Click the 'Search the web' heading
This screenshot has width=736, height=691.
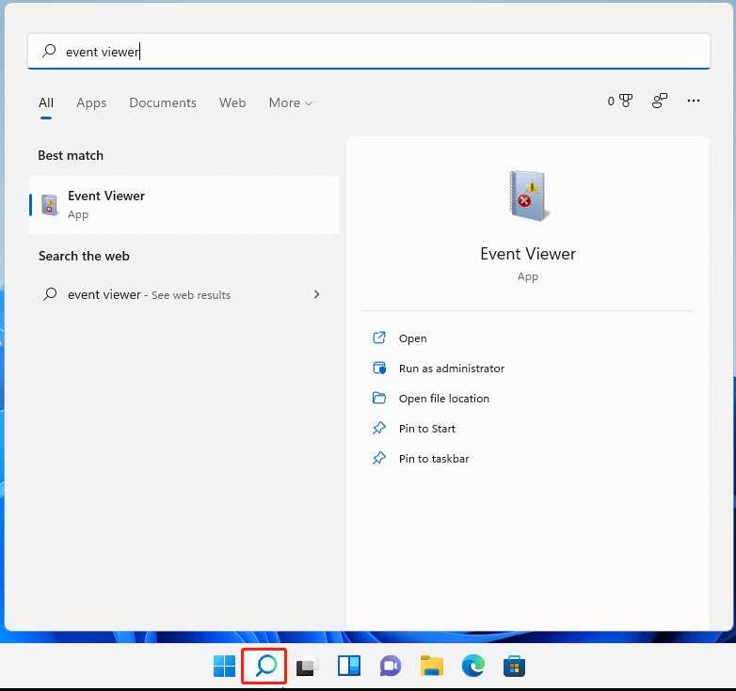pos(84,256)
